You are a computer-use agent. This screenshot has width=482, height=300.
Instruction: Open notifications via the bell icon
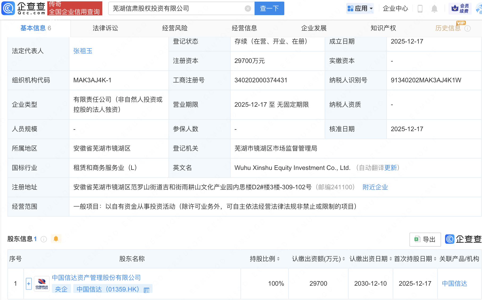click(x=434, y=8)
